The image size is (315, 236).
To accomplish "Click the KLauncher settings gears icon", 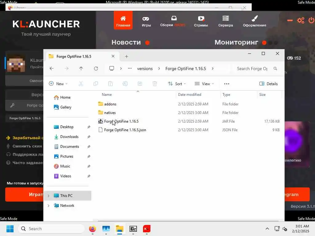I will point(301,20).
